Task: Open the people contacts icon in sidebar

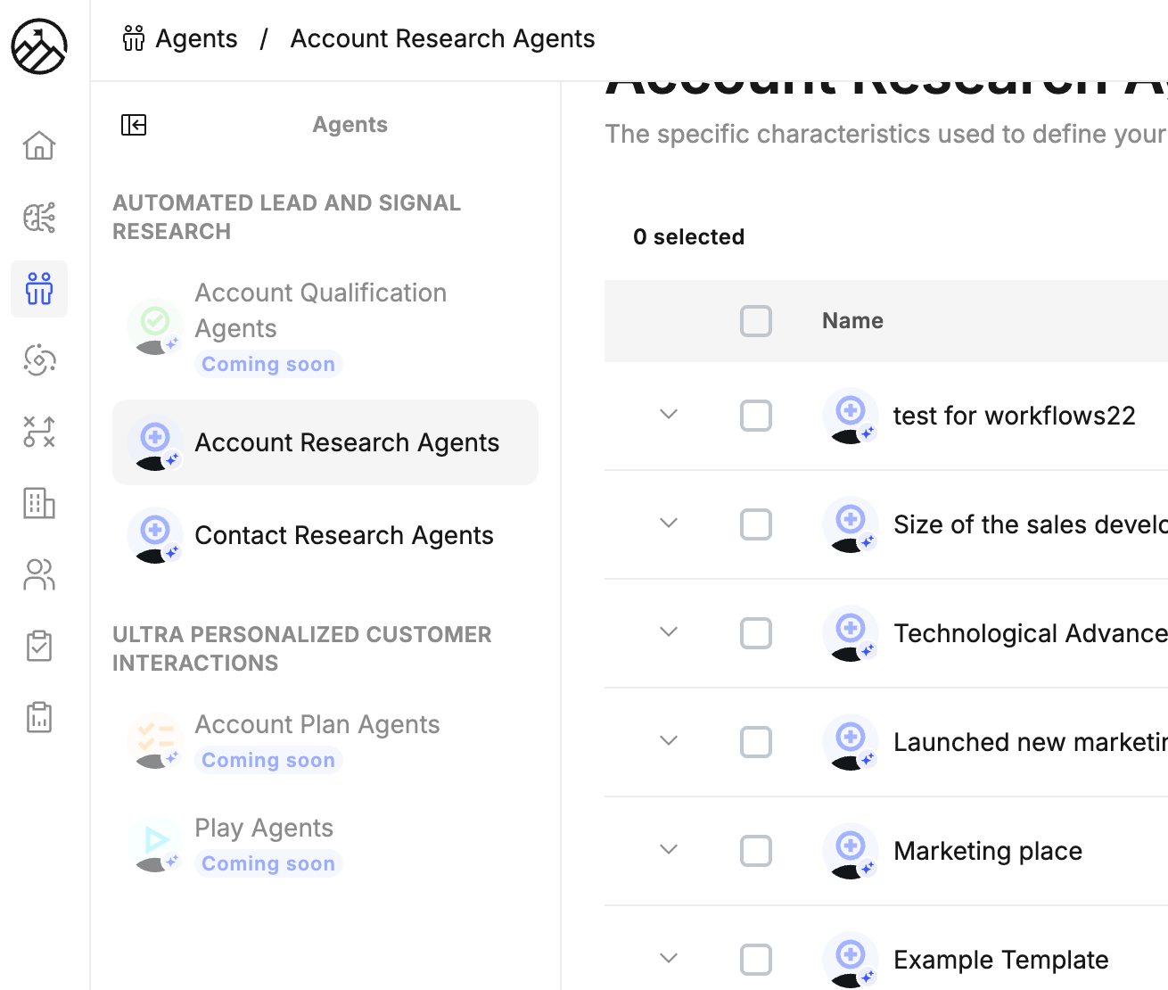Action: (x=39, y=574)
